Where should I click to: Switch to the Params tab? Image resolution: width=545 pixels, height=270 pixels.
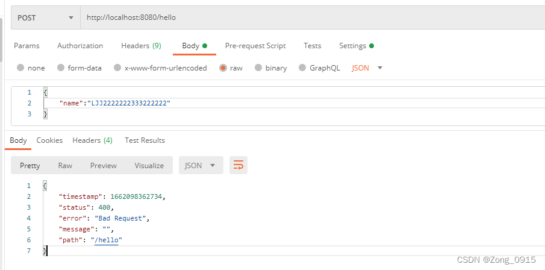pos(26,46)
